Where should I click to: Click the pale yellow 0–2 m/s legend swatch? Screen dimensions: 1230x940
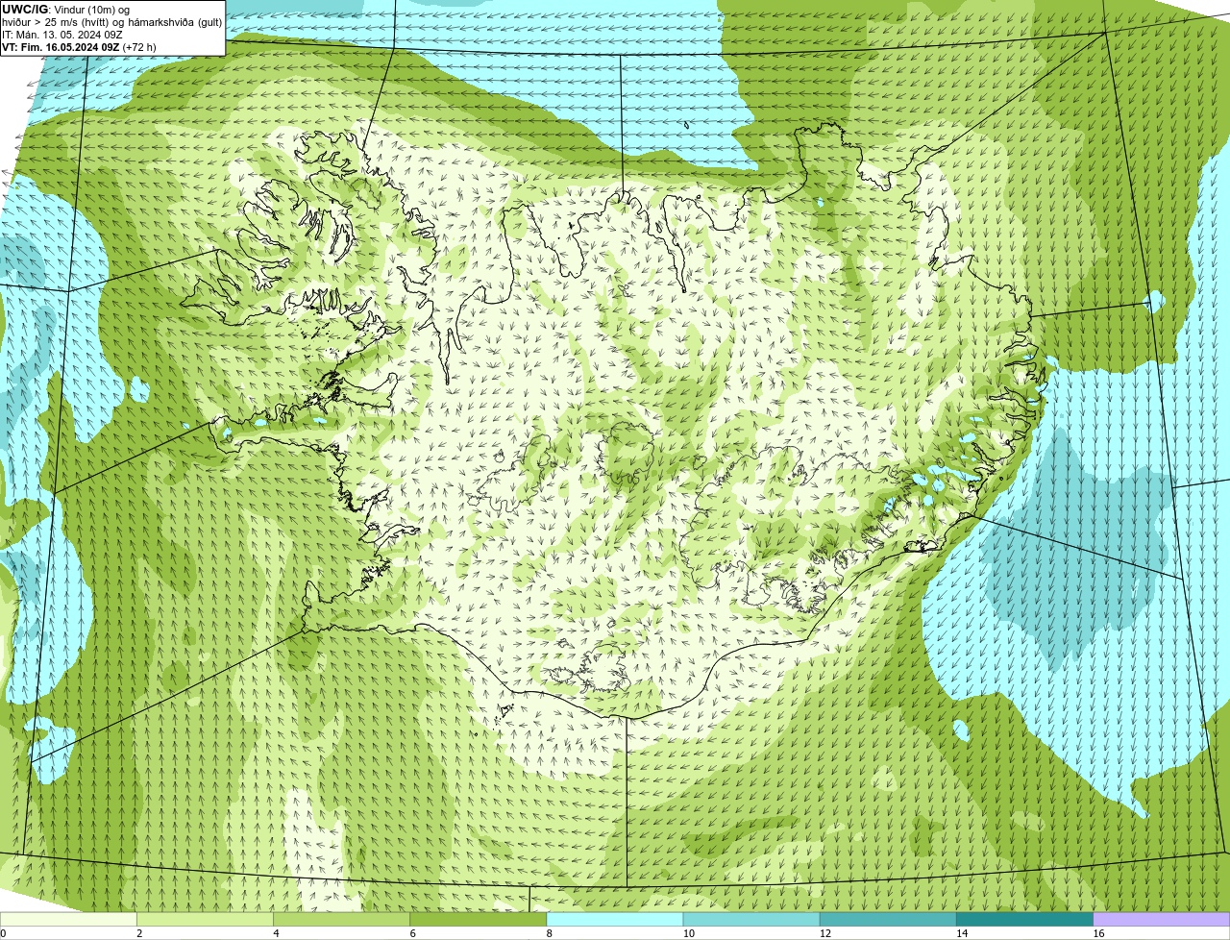coord(68,920)
